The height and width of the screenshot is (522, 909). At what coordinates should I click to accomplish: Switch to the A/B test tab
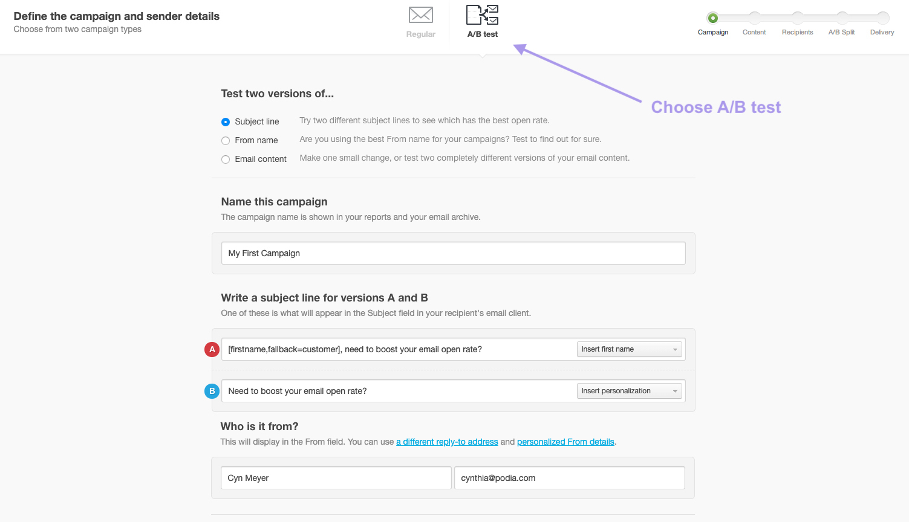coord(482,21)
